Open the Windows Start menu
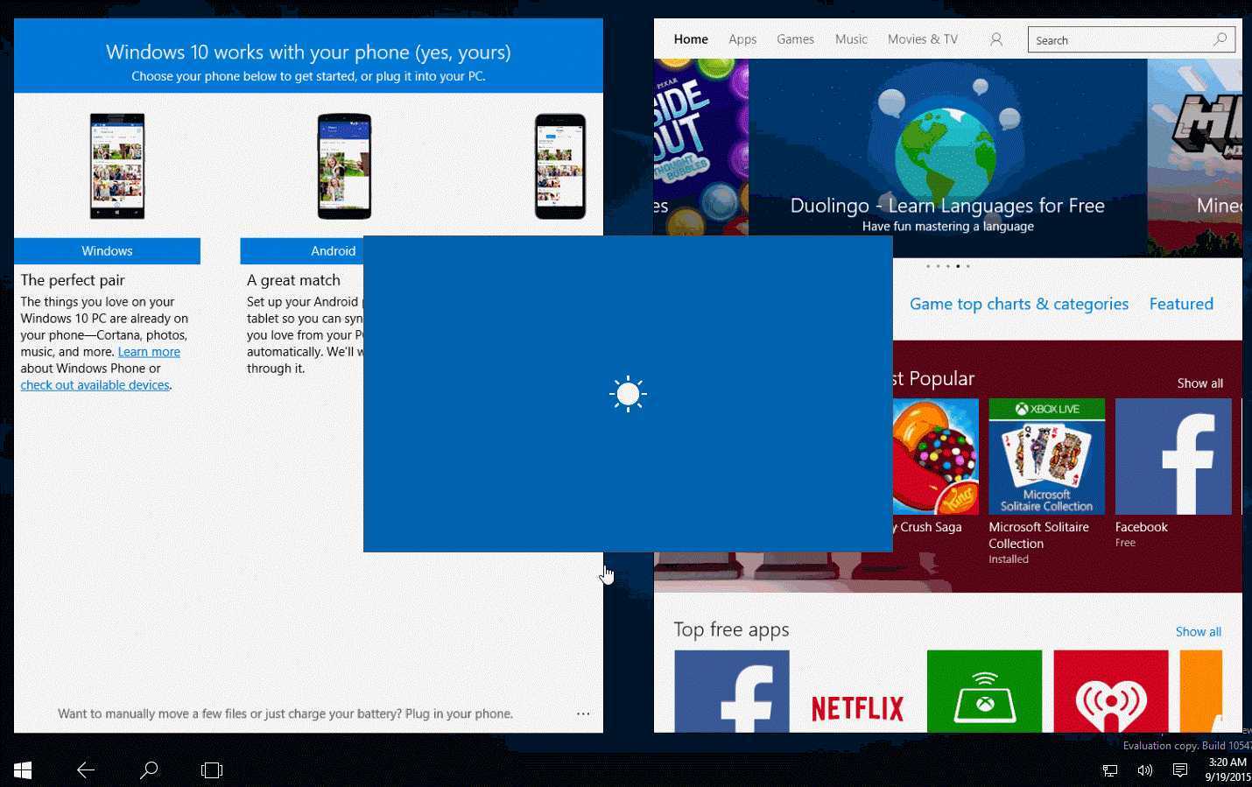 tap(24, 769)
